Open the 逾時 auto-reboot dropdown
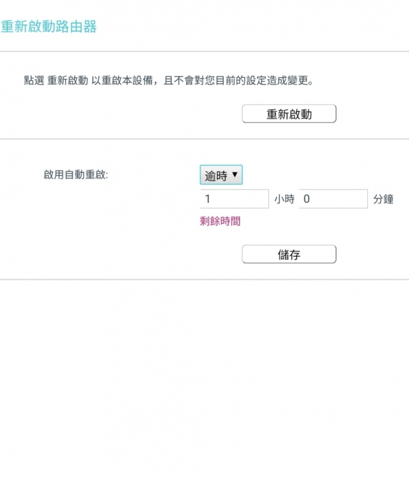The height and width of the screenshot is (478, 409). point(221,174)
